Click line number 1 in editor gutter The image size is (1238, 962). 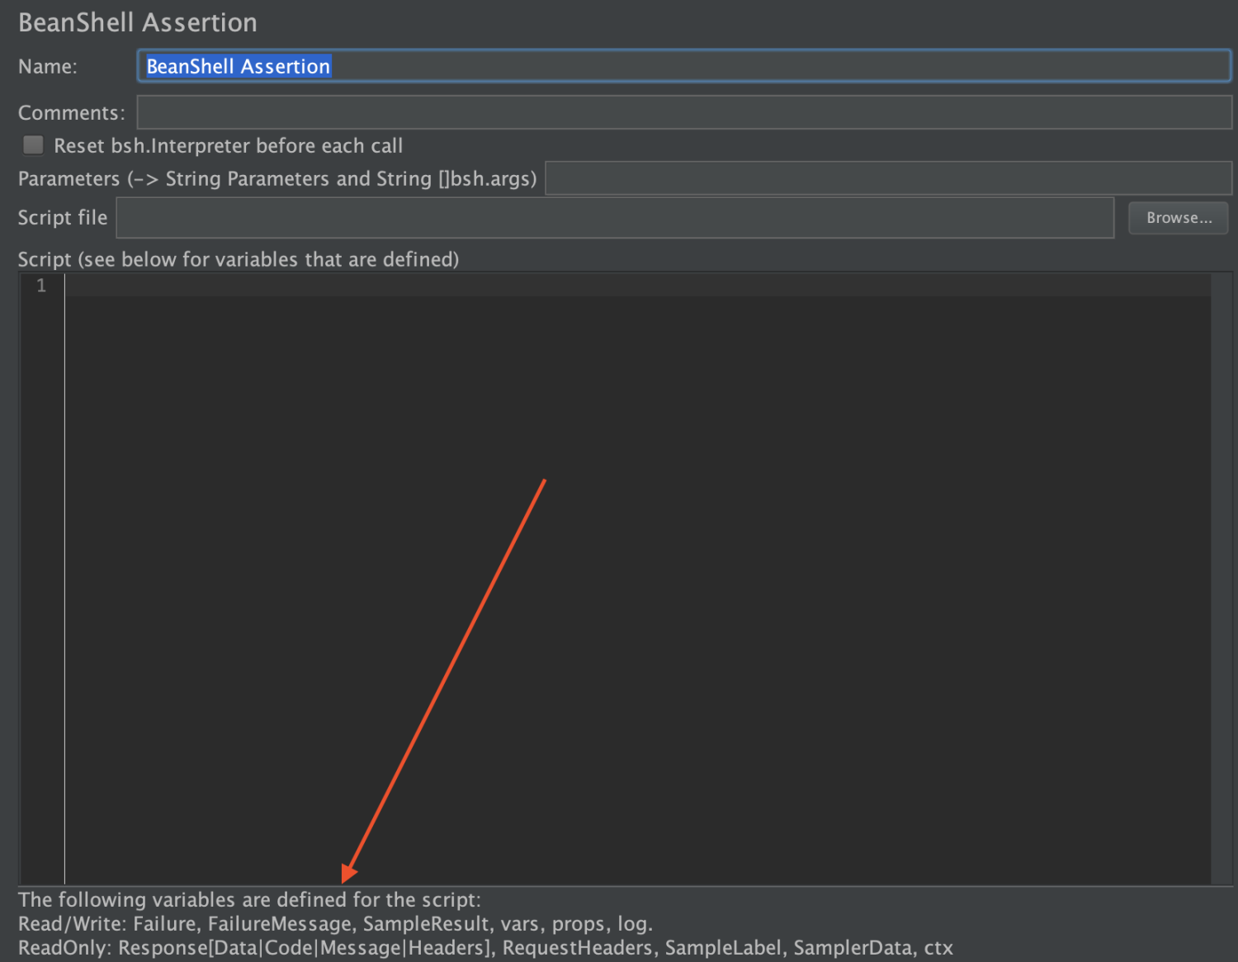[41, 286]
